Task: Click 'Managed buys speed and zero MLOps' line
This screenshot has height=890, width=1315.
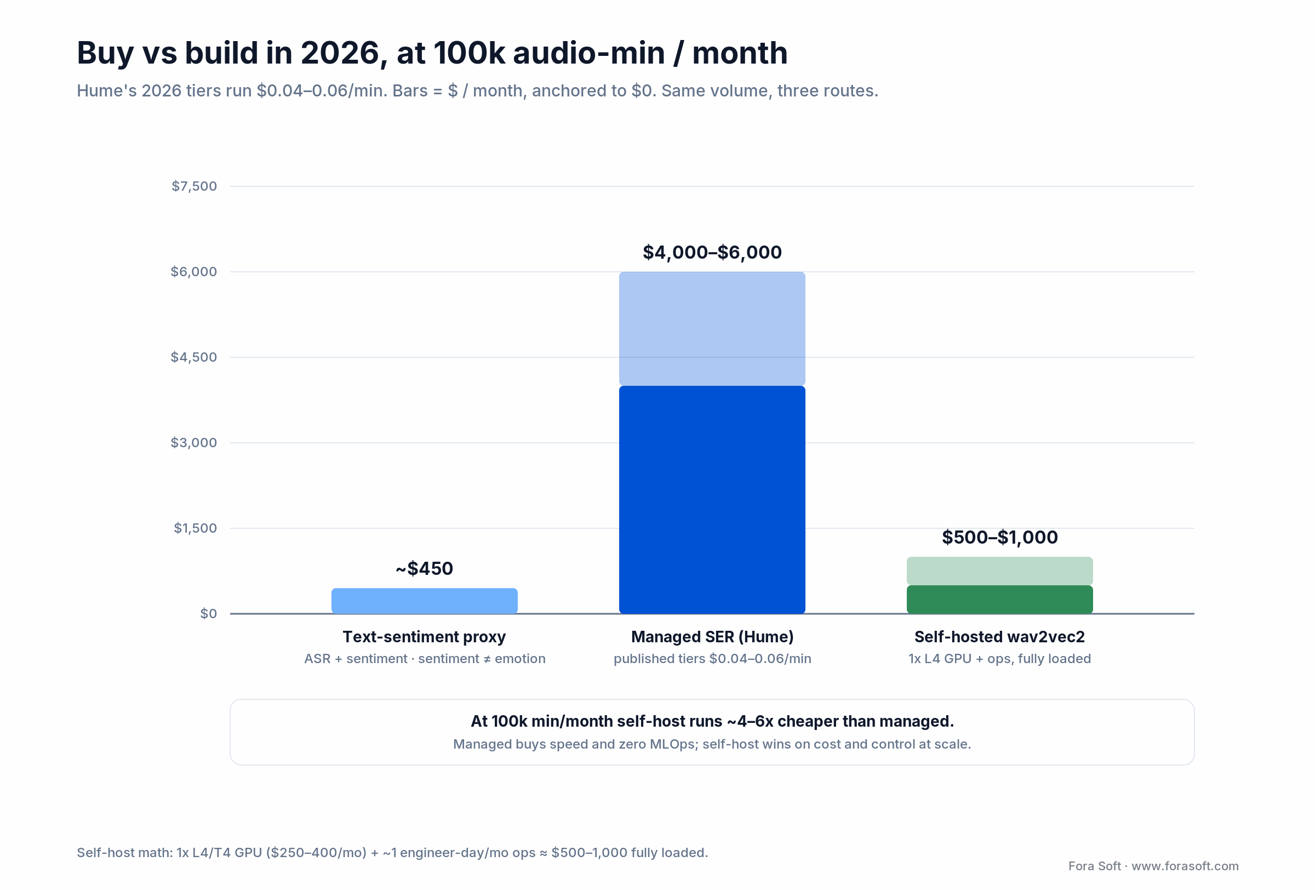Action: (x=712, y=745)
